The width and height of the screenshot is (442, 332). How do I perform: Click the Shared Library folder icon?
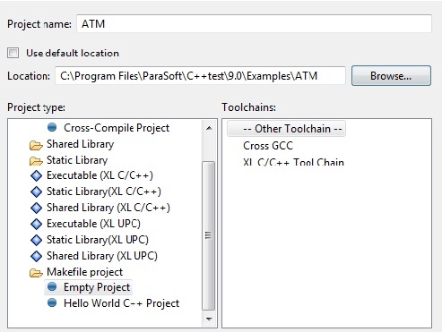[36, 145]
